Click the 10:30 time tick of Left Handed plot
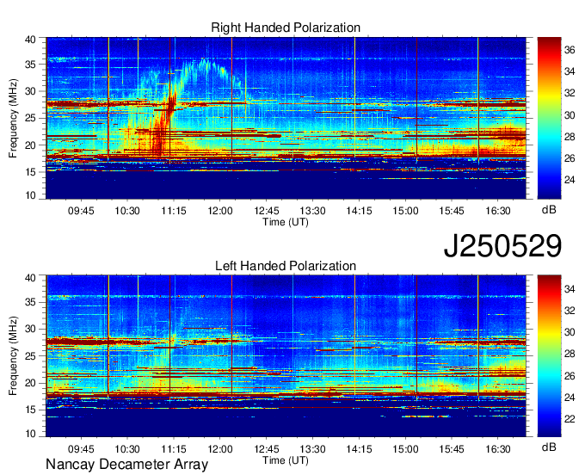585x475 pixels. coord(127,449)
